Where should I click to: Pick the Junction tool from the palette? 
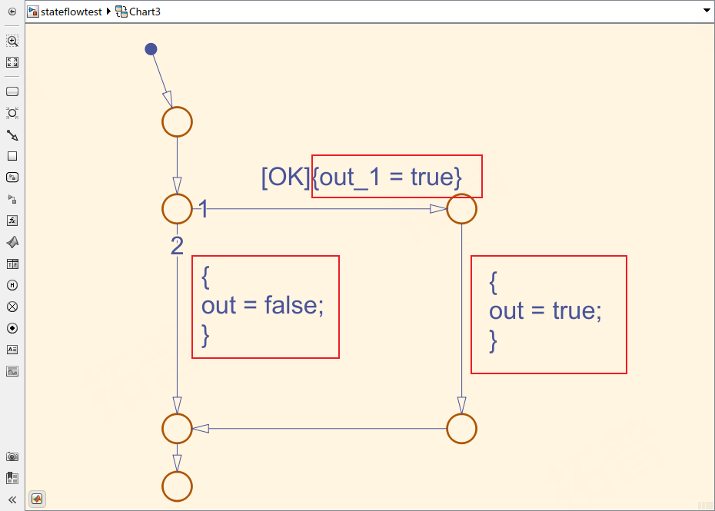tap(12, 113)
